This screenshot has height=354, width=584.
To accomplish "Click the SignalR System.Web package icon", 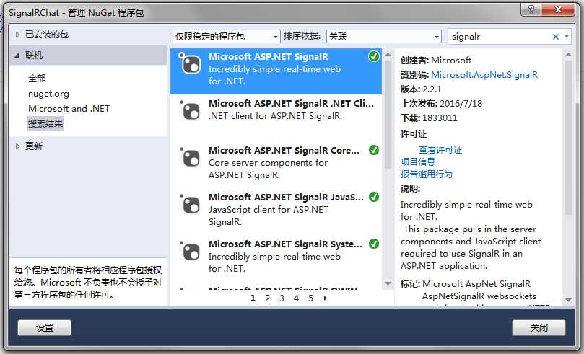I will pyautogui.click(x=191, y=251).
